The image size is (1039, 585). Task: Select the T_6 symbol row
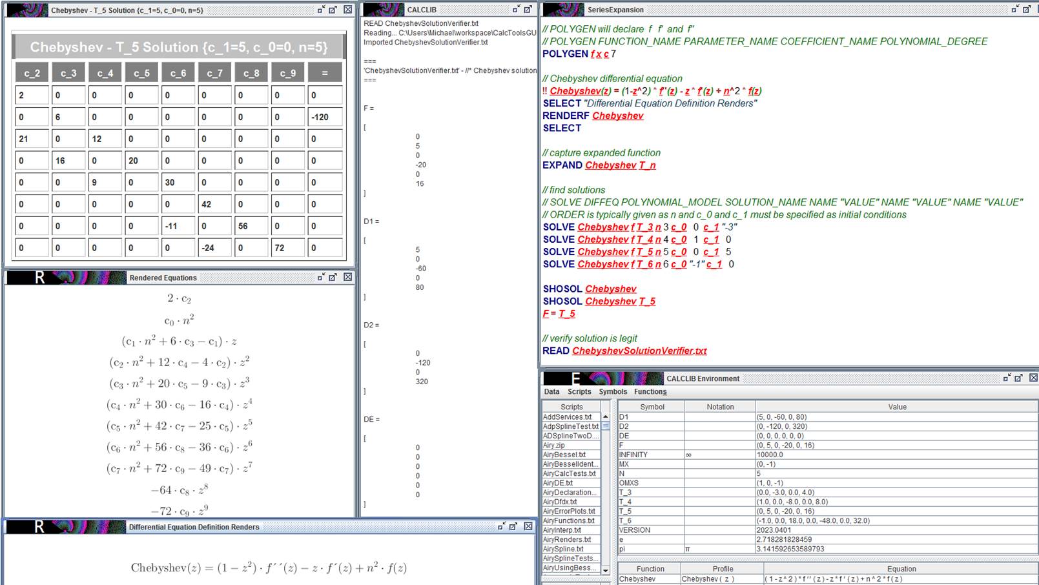(828, 520)
